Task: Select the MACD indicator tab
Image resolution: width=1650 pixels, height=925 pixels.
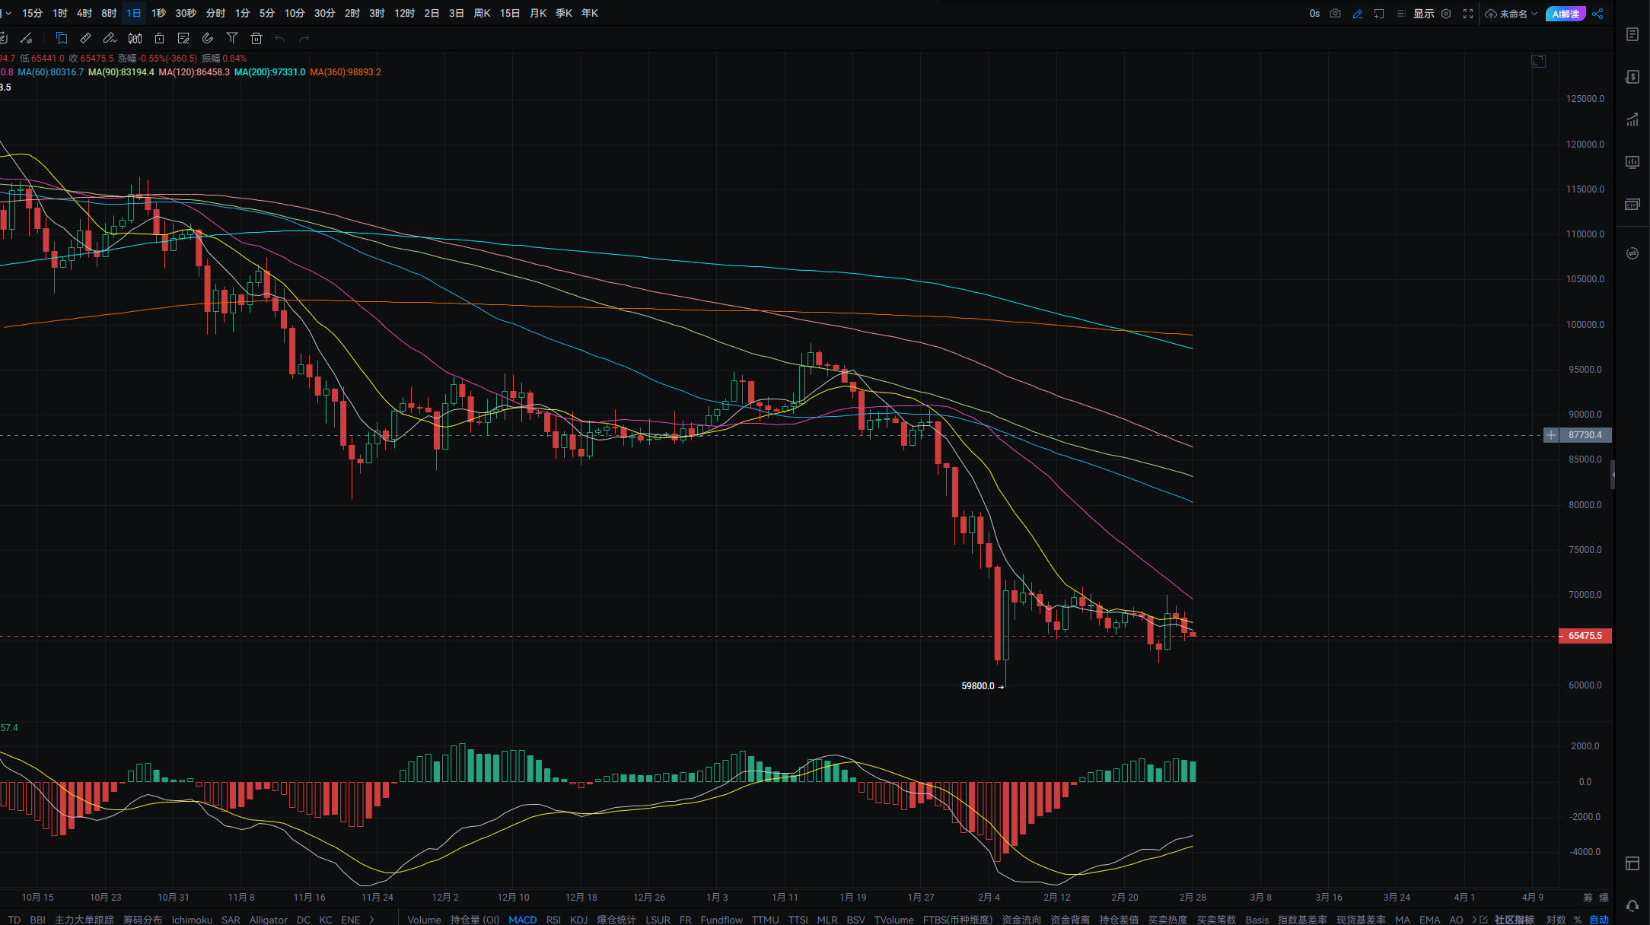Action: coord(522,920)
